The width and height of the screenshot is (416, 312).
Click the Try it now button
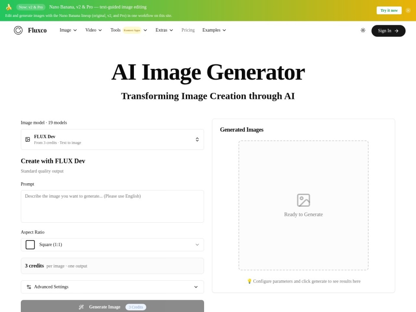point(389,10)
